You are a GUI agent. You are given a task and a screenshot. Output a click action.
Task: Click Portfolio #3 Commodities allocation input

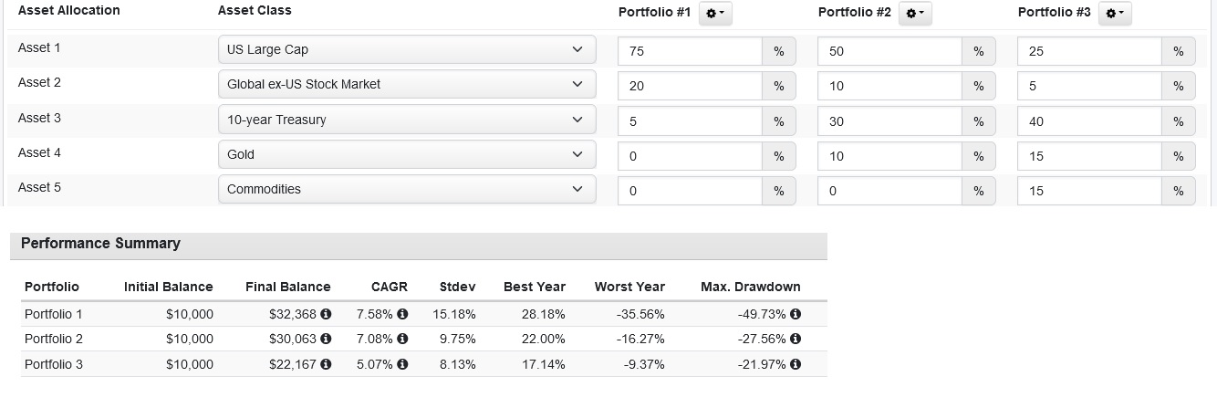coord(1089,191)
